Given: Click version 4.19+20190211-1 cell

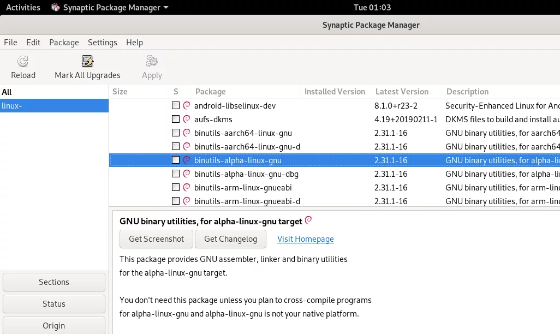Looking at the screenshot, I should tap(406, 120).
